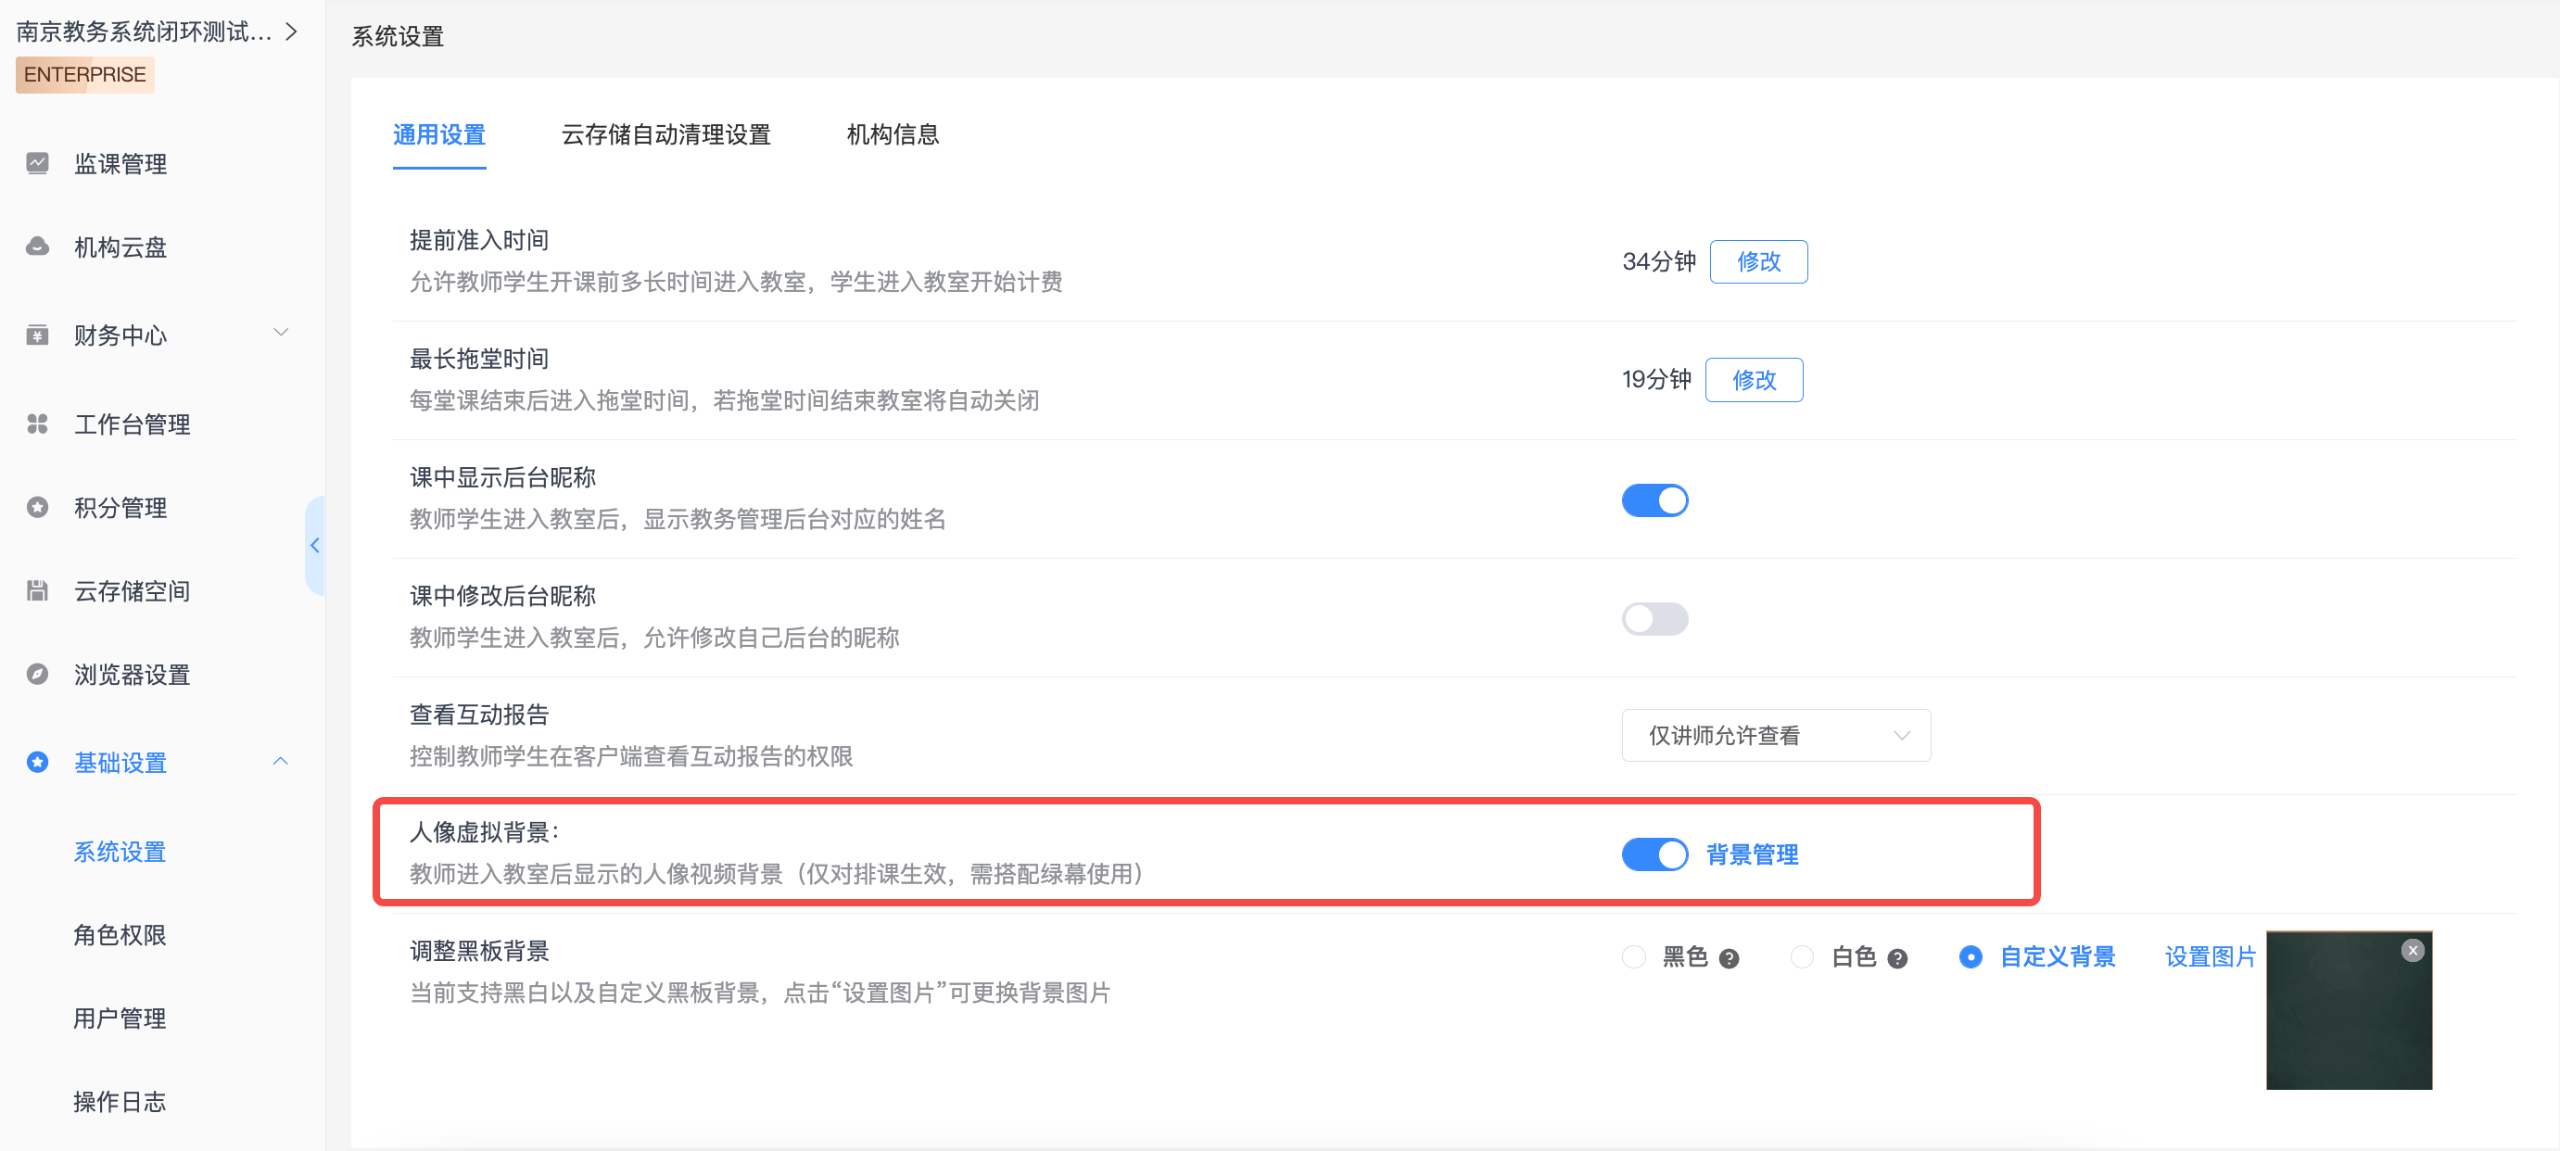Screen dimensions: 2560x1151
Task: Turn off 课中显示后台昵称 switch
Action: point(1654,501)
